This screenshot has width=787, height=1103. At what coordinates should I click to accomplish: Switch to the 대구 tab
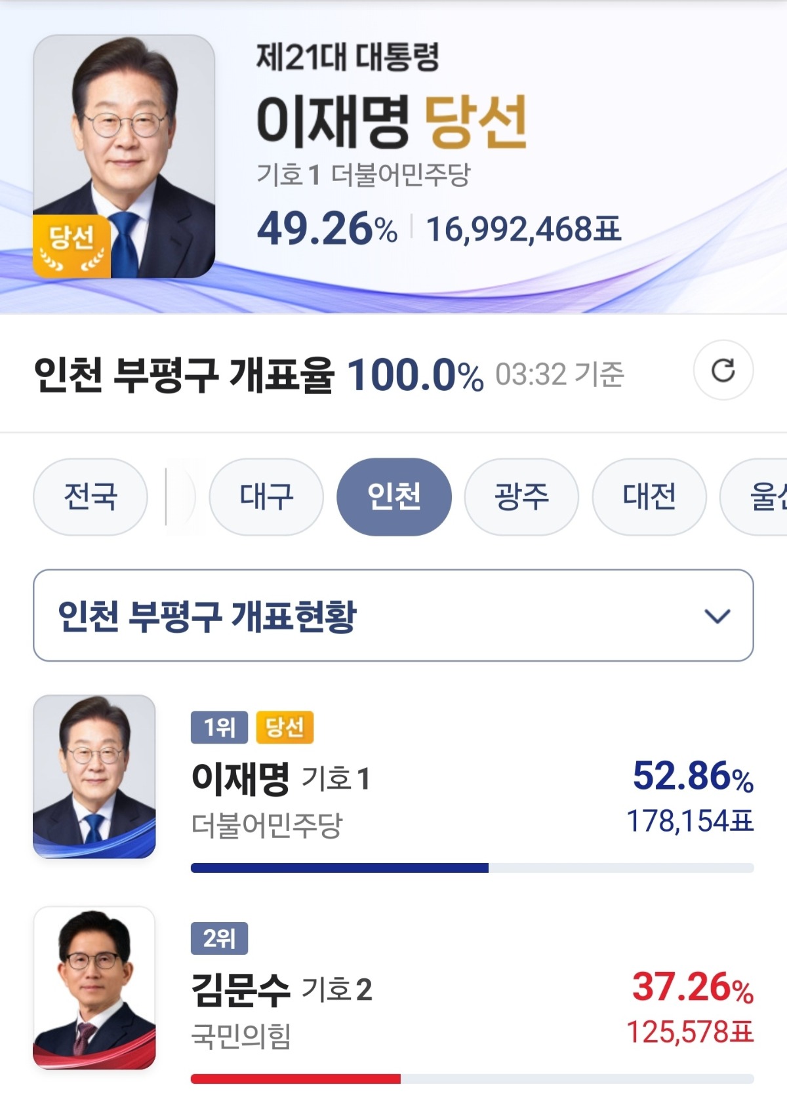[x=266, y=496]
